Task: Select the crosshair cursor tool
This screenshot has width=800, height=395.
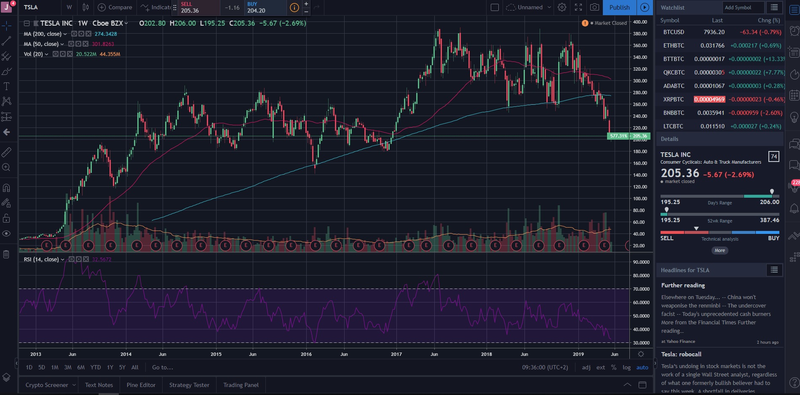Action: coord(6,26)
